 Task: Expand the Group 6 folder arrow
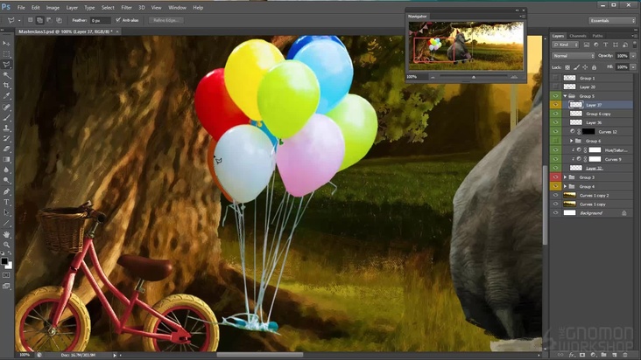(572, 141)
